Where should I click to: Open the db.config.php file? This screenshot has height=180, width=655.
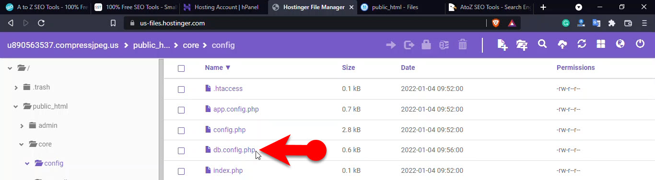(x=234, y=150)
